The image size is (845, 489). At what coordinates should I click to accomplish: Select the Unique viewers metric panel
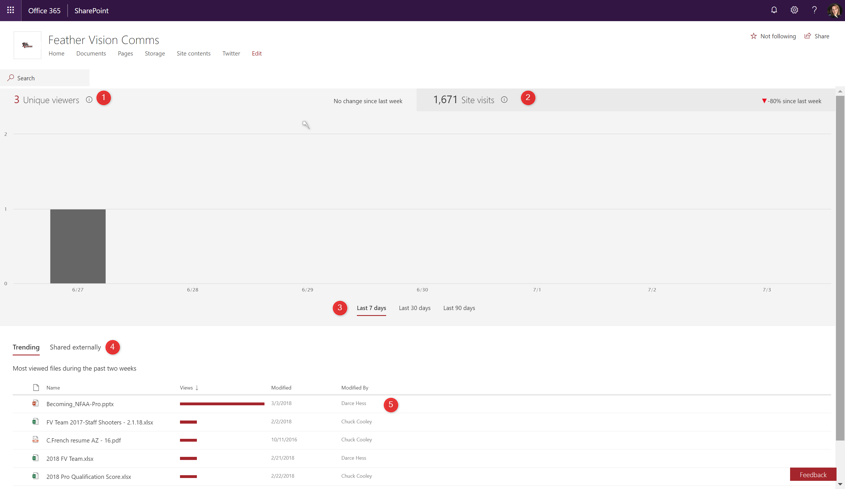tap(208, 100)
